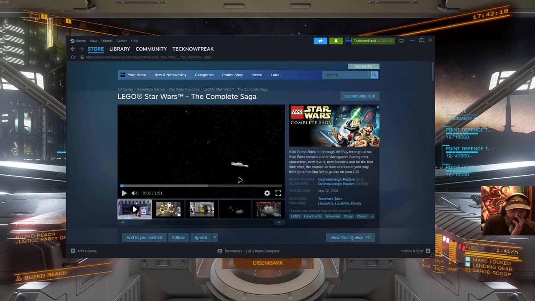Click the Steam logo menu icon

pyautogui.click(x=72, y=41)
